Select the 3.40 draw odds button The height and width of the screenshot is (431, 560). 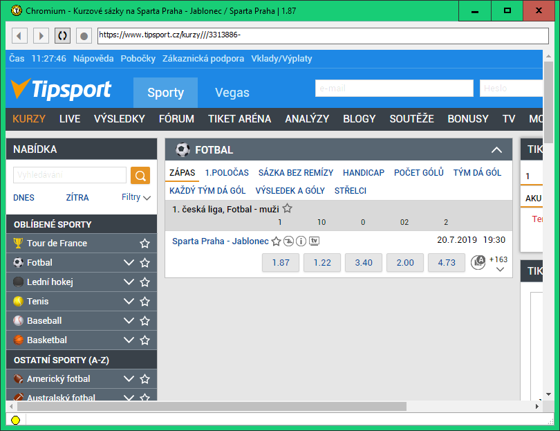coord(364,263)
